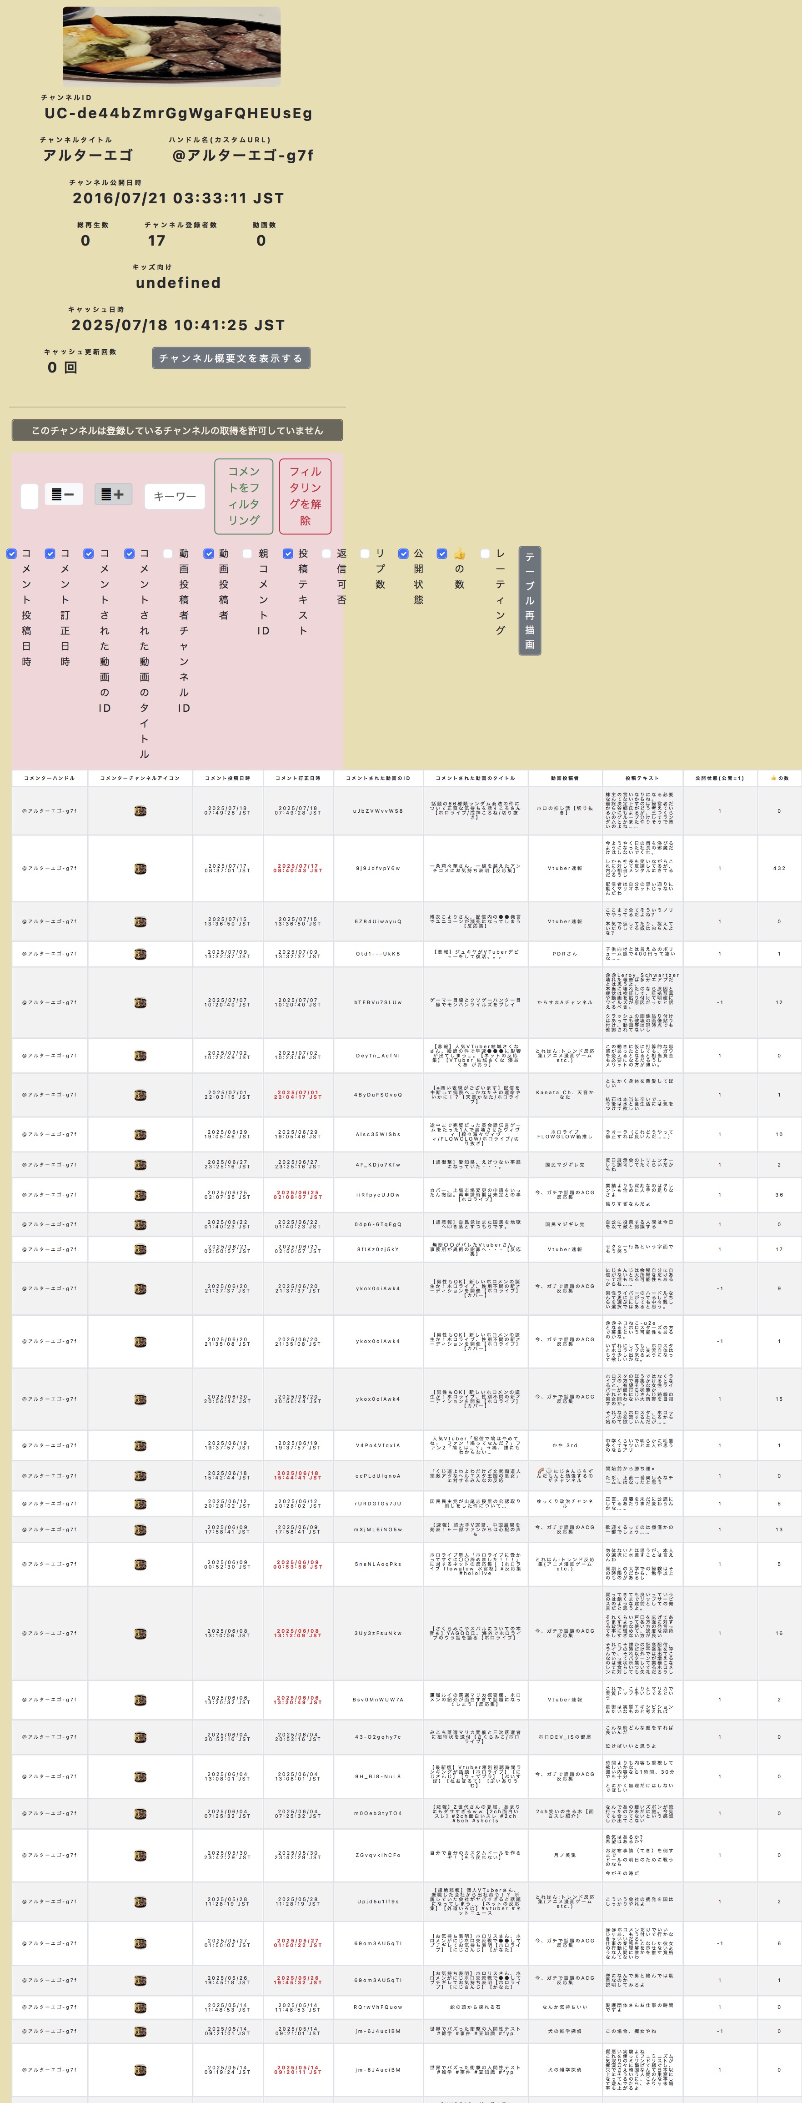Click the list-minus (≣−) icon button

click(63, 494)
